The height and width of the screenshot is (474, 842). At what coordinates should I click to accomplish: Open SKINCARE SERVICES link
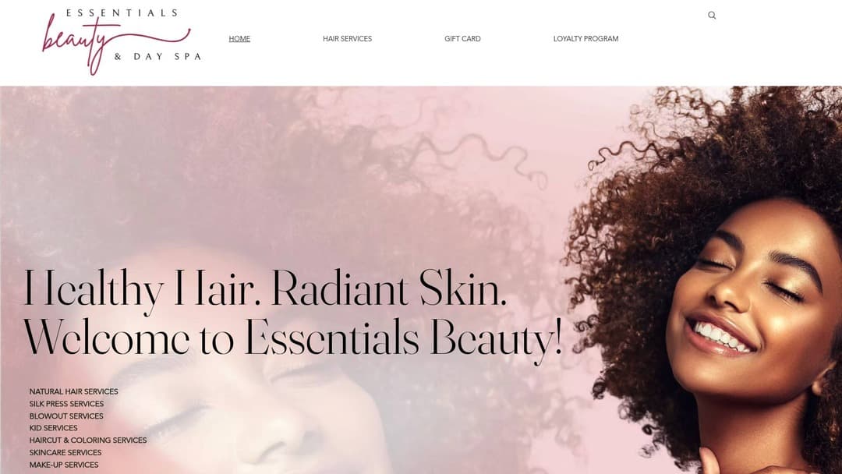(65, 452)
